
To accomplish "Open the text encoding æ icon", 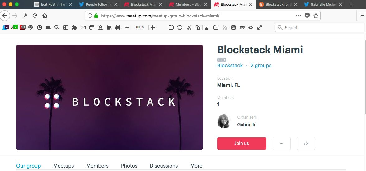I will pyautogui.click(x=233, y=27).
